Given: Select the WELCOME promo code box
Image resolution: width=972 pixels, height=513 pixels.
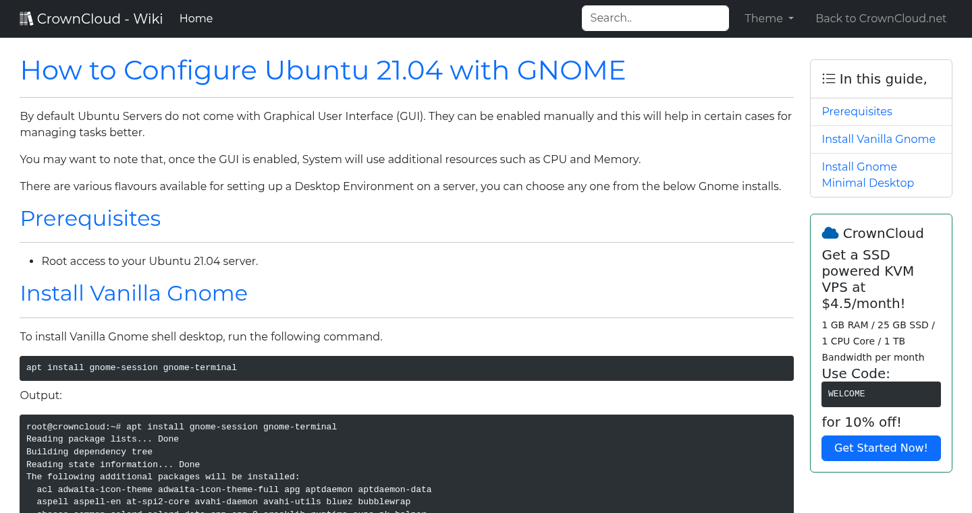Looking at the screenshot, I should pos(881,394).
